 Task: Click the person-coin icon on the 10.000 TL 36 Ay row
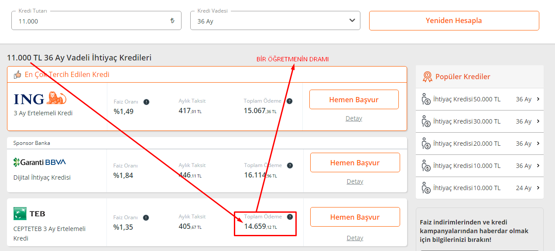coord(426,166)
